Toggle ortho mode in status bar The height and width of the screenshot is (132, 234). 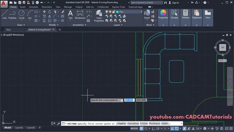click(153, 128)
